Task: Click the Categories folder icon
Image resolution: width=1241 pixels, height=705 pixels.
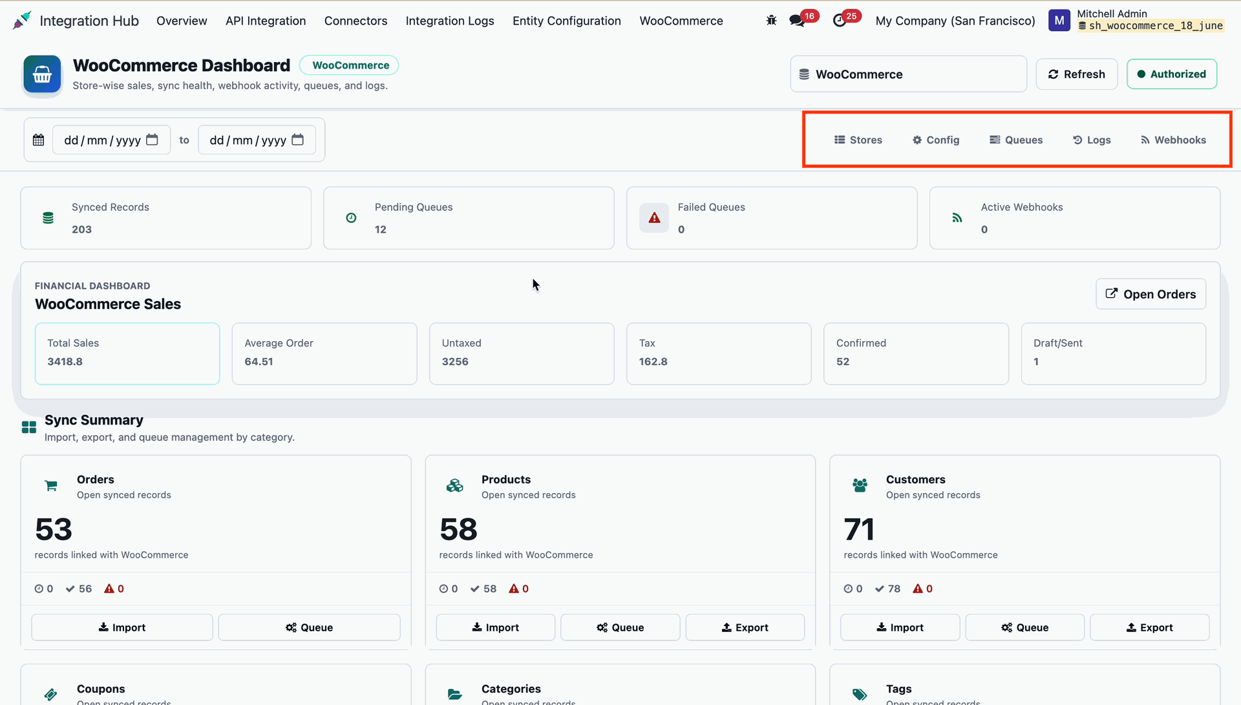Action: (x=455, y=695)
